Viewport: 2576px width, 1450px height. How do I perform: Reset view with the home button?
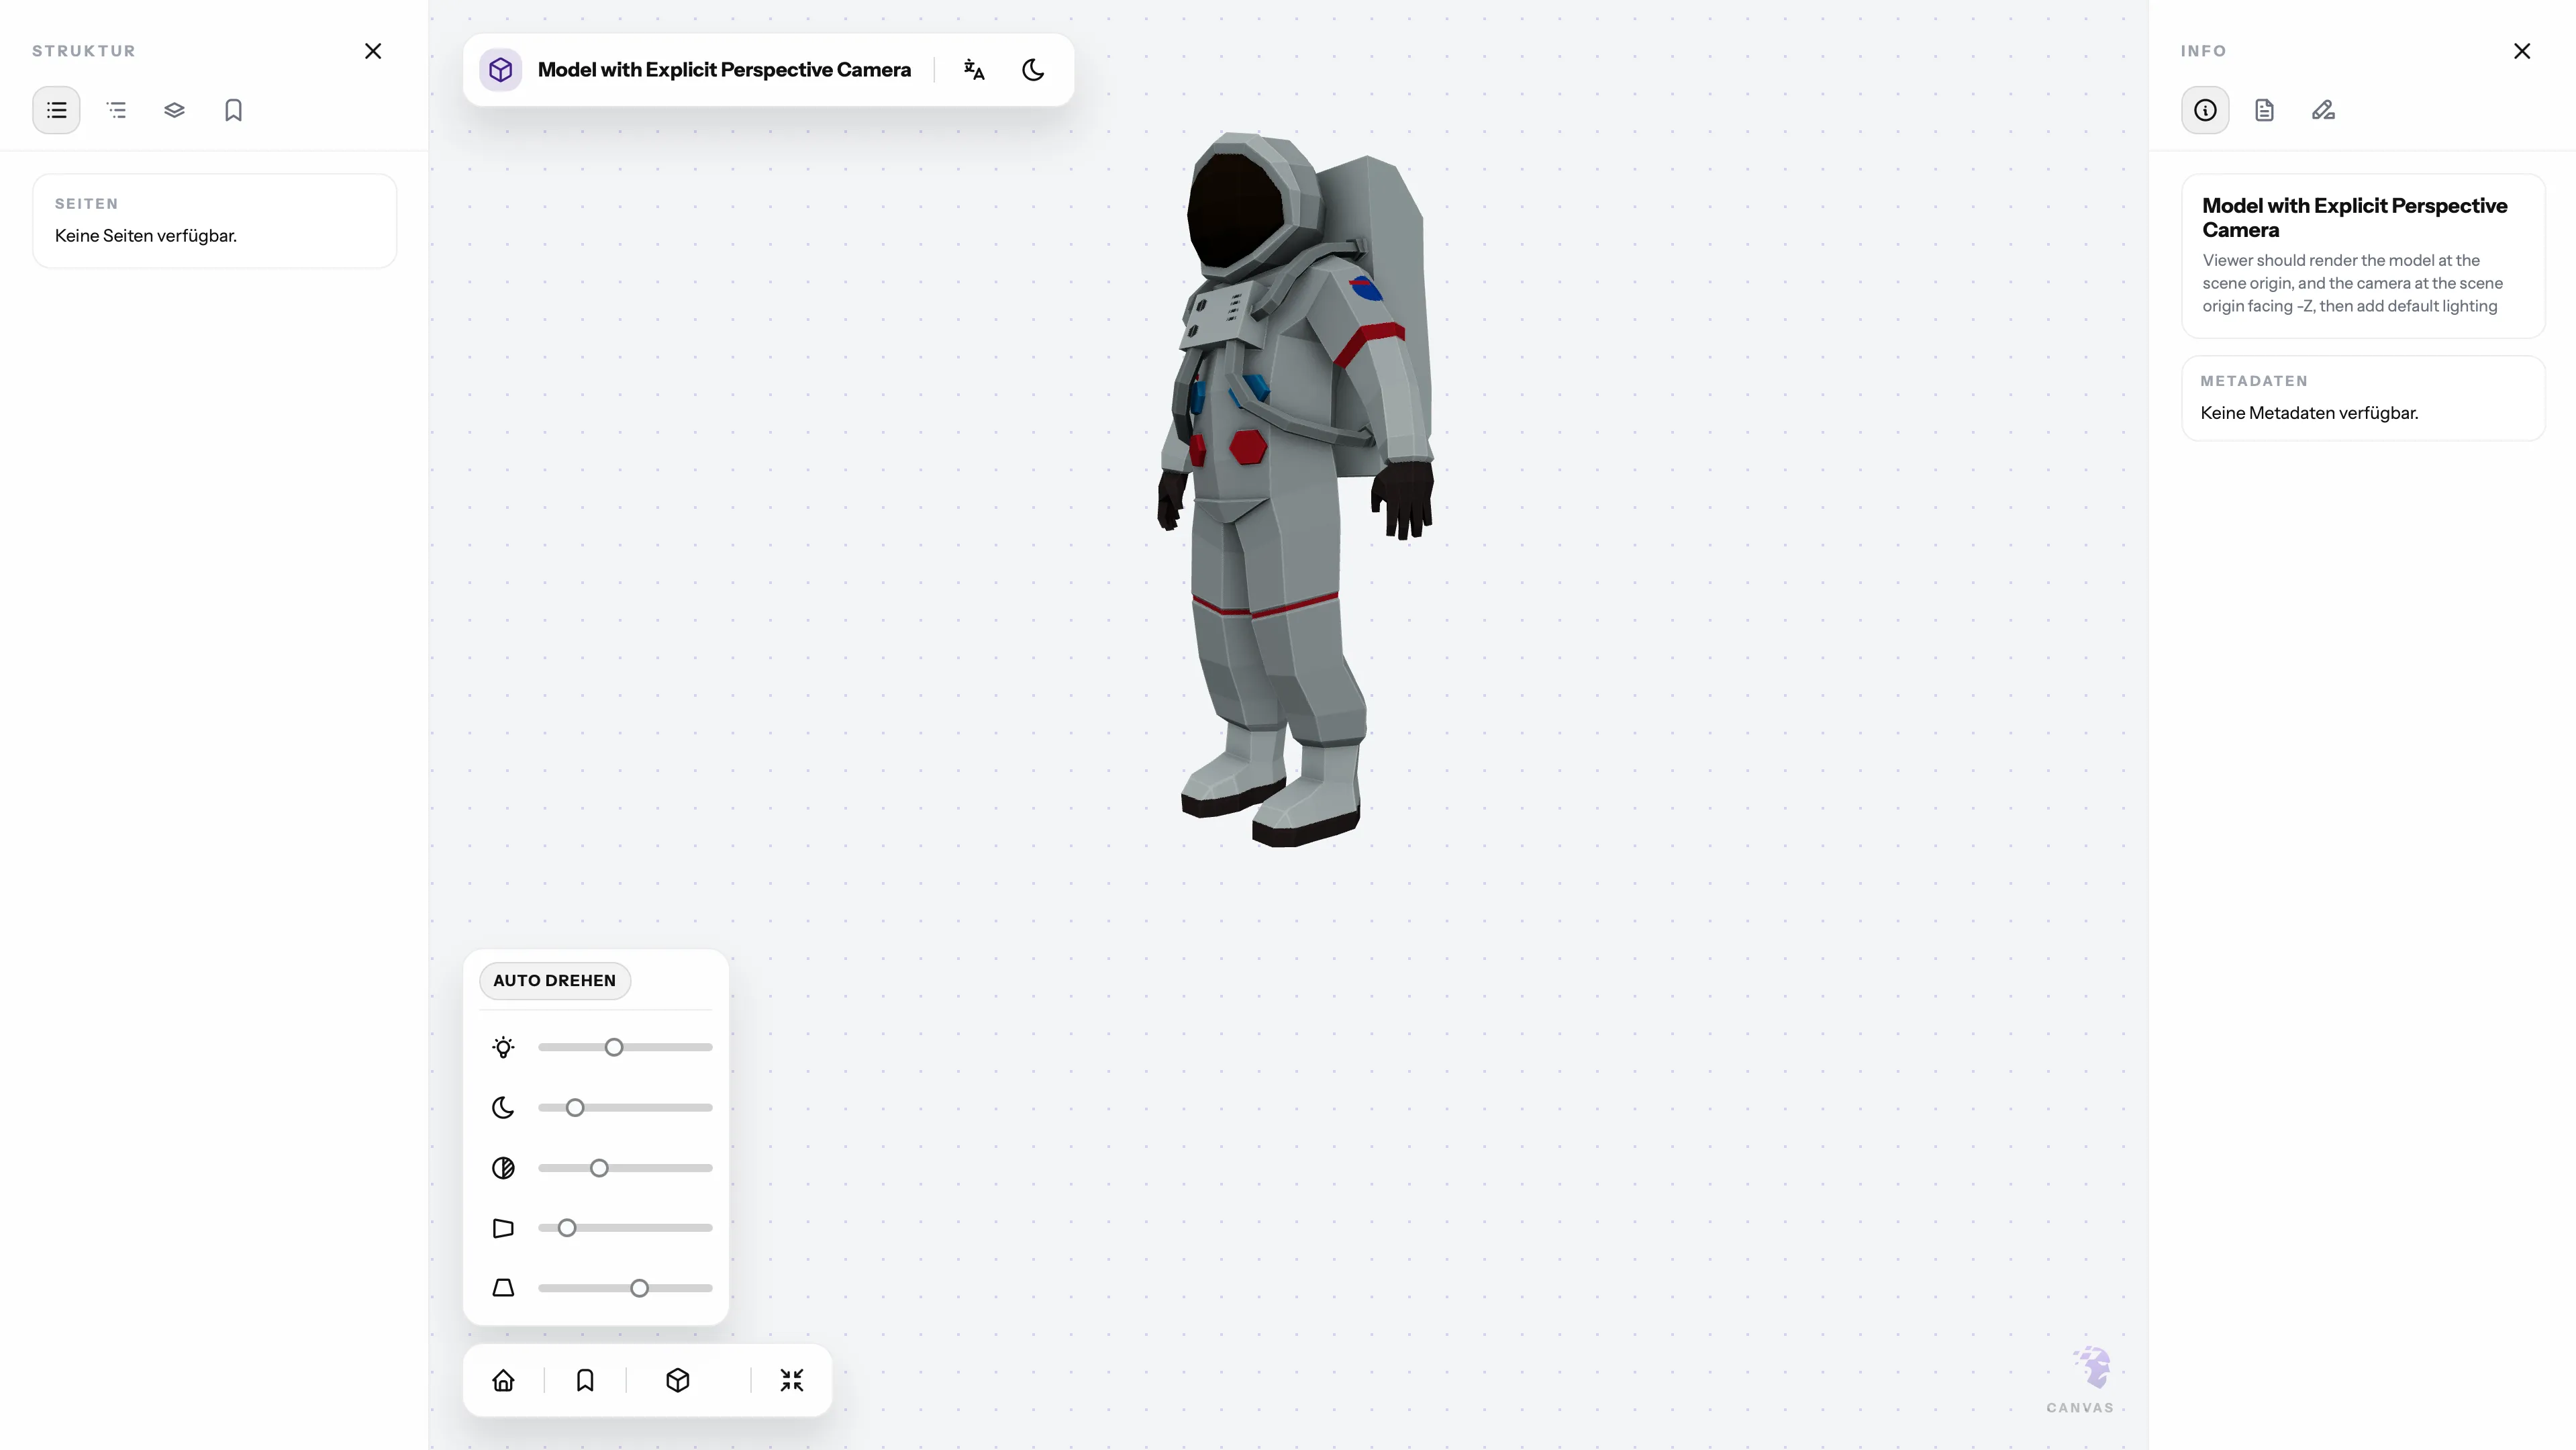(x=503, y=1380)
